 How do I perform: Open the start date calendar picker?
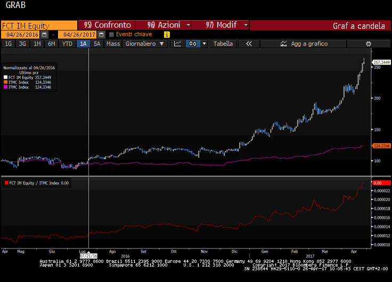click(44, 35)
